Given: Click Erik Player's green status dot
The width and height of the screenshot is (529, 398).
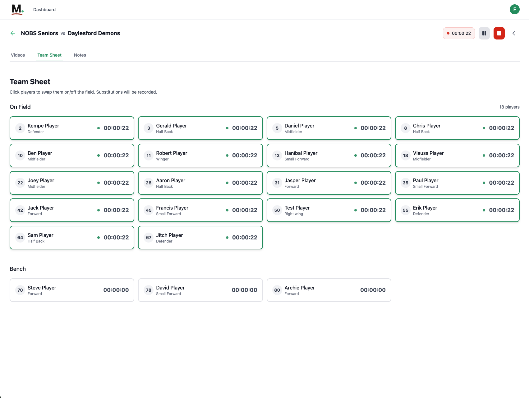Looking at the screenshot, I should (x=484, y=210).
